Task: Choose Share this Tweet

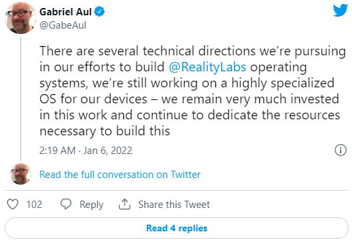Action: [174, 204]
